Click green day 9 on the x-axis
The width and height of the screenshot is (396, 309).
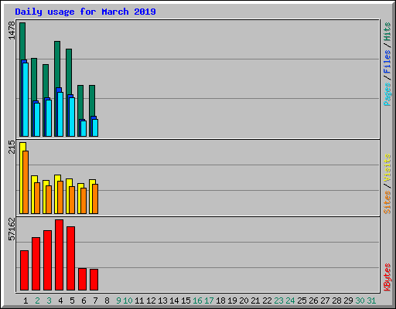(118, 301)
